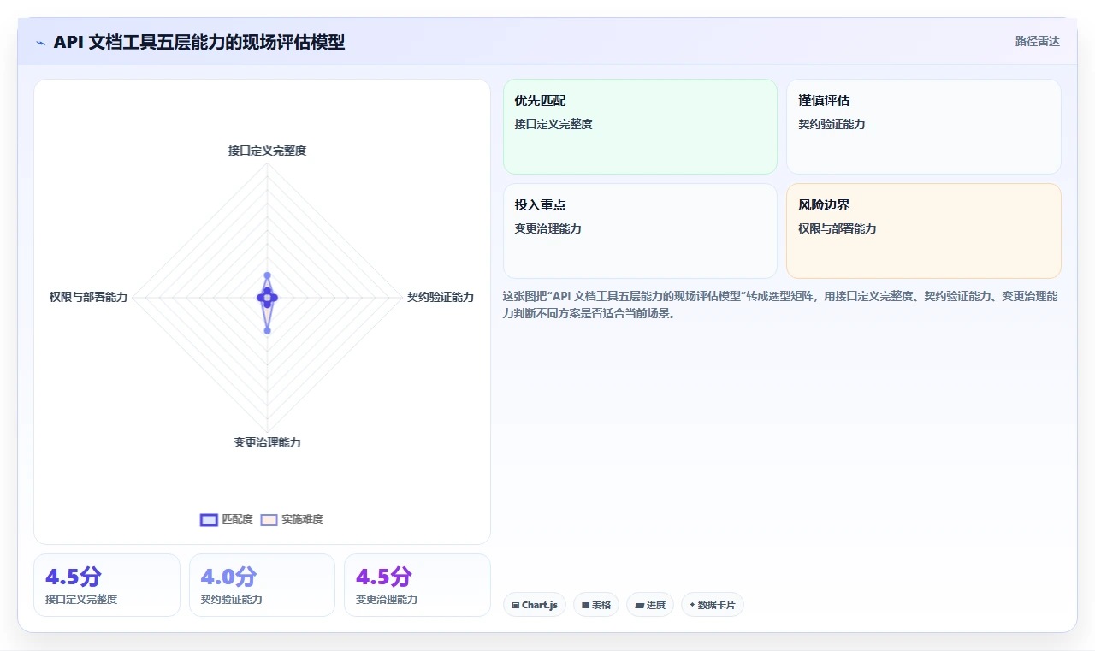Select the 数据卡片 tag
Image resolution: width=1095 pixels, height=651 pixels.
[713, 605]
